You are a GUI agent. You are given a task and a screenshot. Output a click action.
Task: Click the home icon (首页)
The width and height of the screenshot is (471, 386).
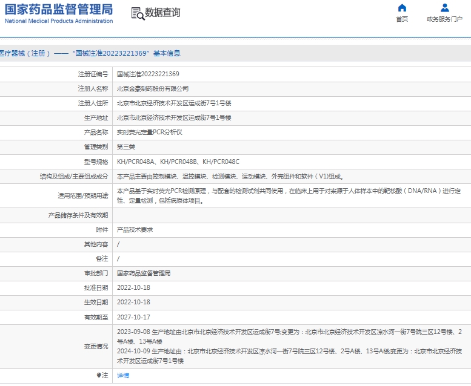tap(402, 8)
